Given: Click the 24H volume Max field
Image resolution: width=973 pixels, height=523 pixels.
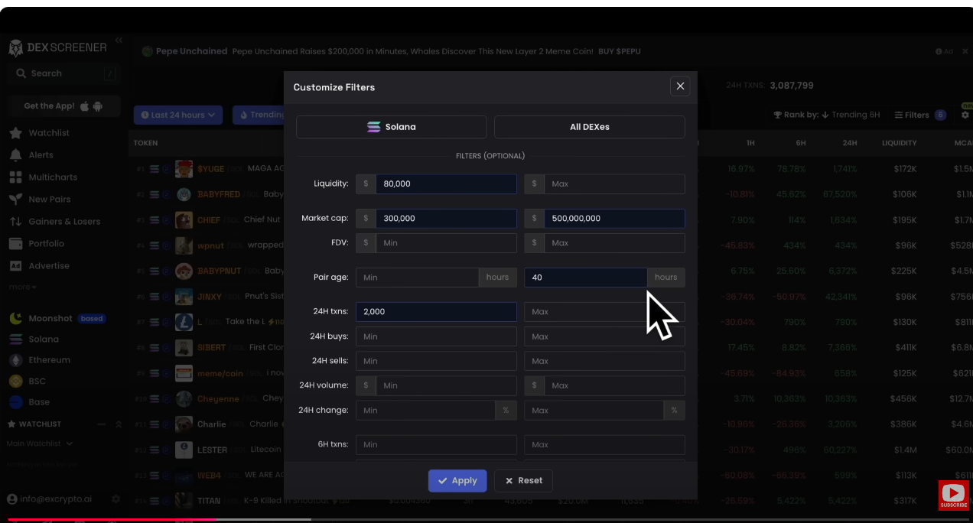Looking at the screenshot, I should [614, 385].
